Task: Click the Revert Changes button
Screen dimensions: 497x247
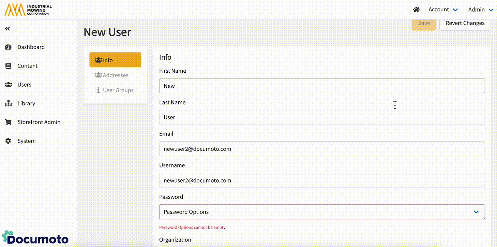Action: [x=465, y=23]
